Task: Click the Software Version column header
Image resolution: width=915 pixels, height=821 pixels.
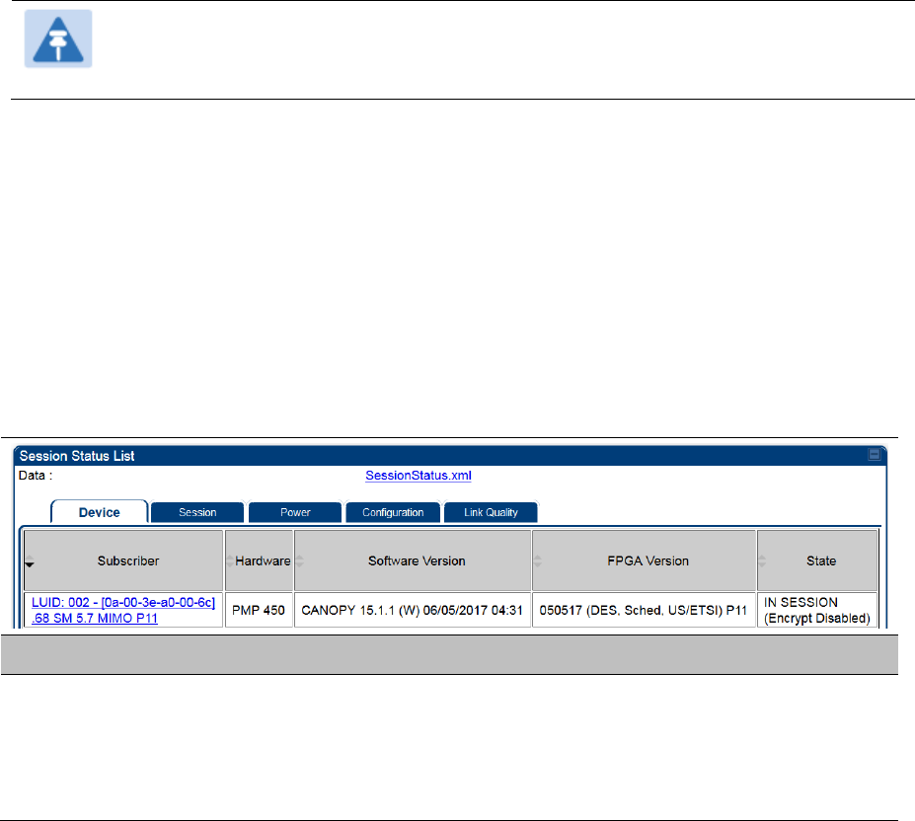Action: point(413,560)
